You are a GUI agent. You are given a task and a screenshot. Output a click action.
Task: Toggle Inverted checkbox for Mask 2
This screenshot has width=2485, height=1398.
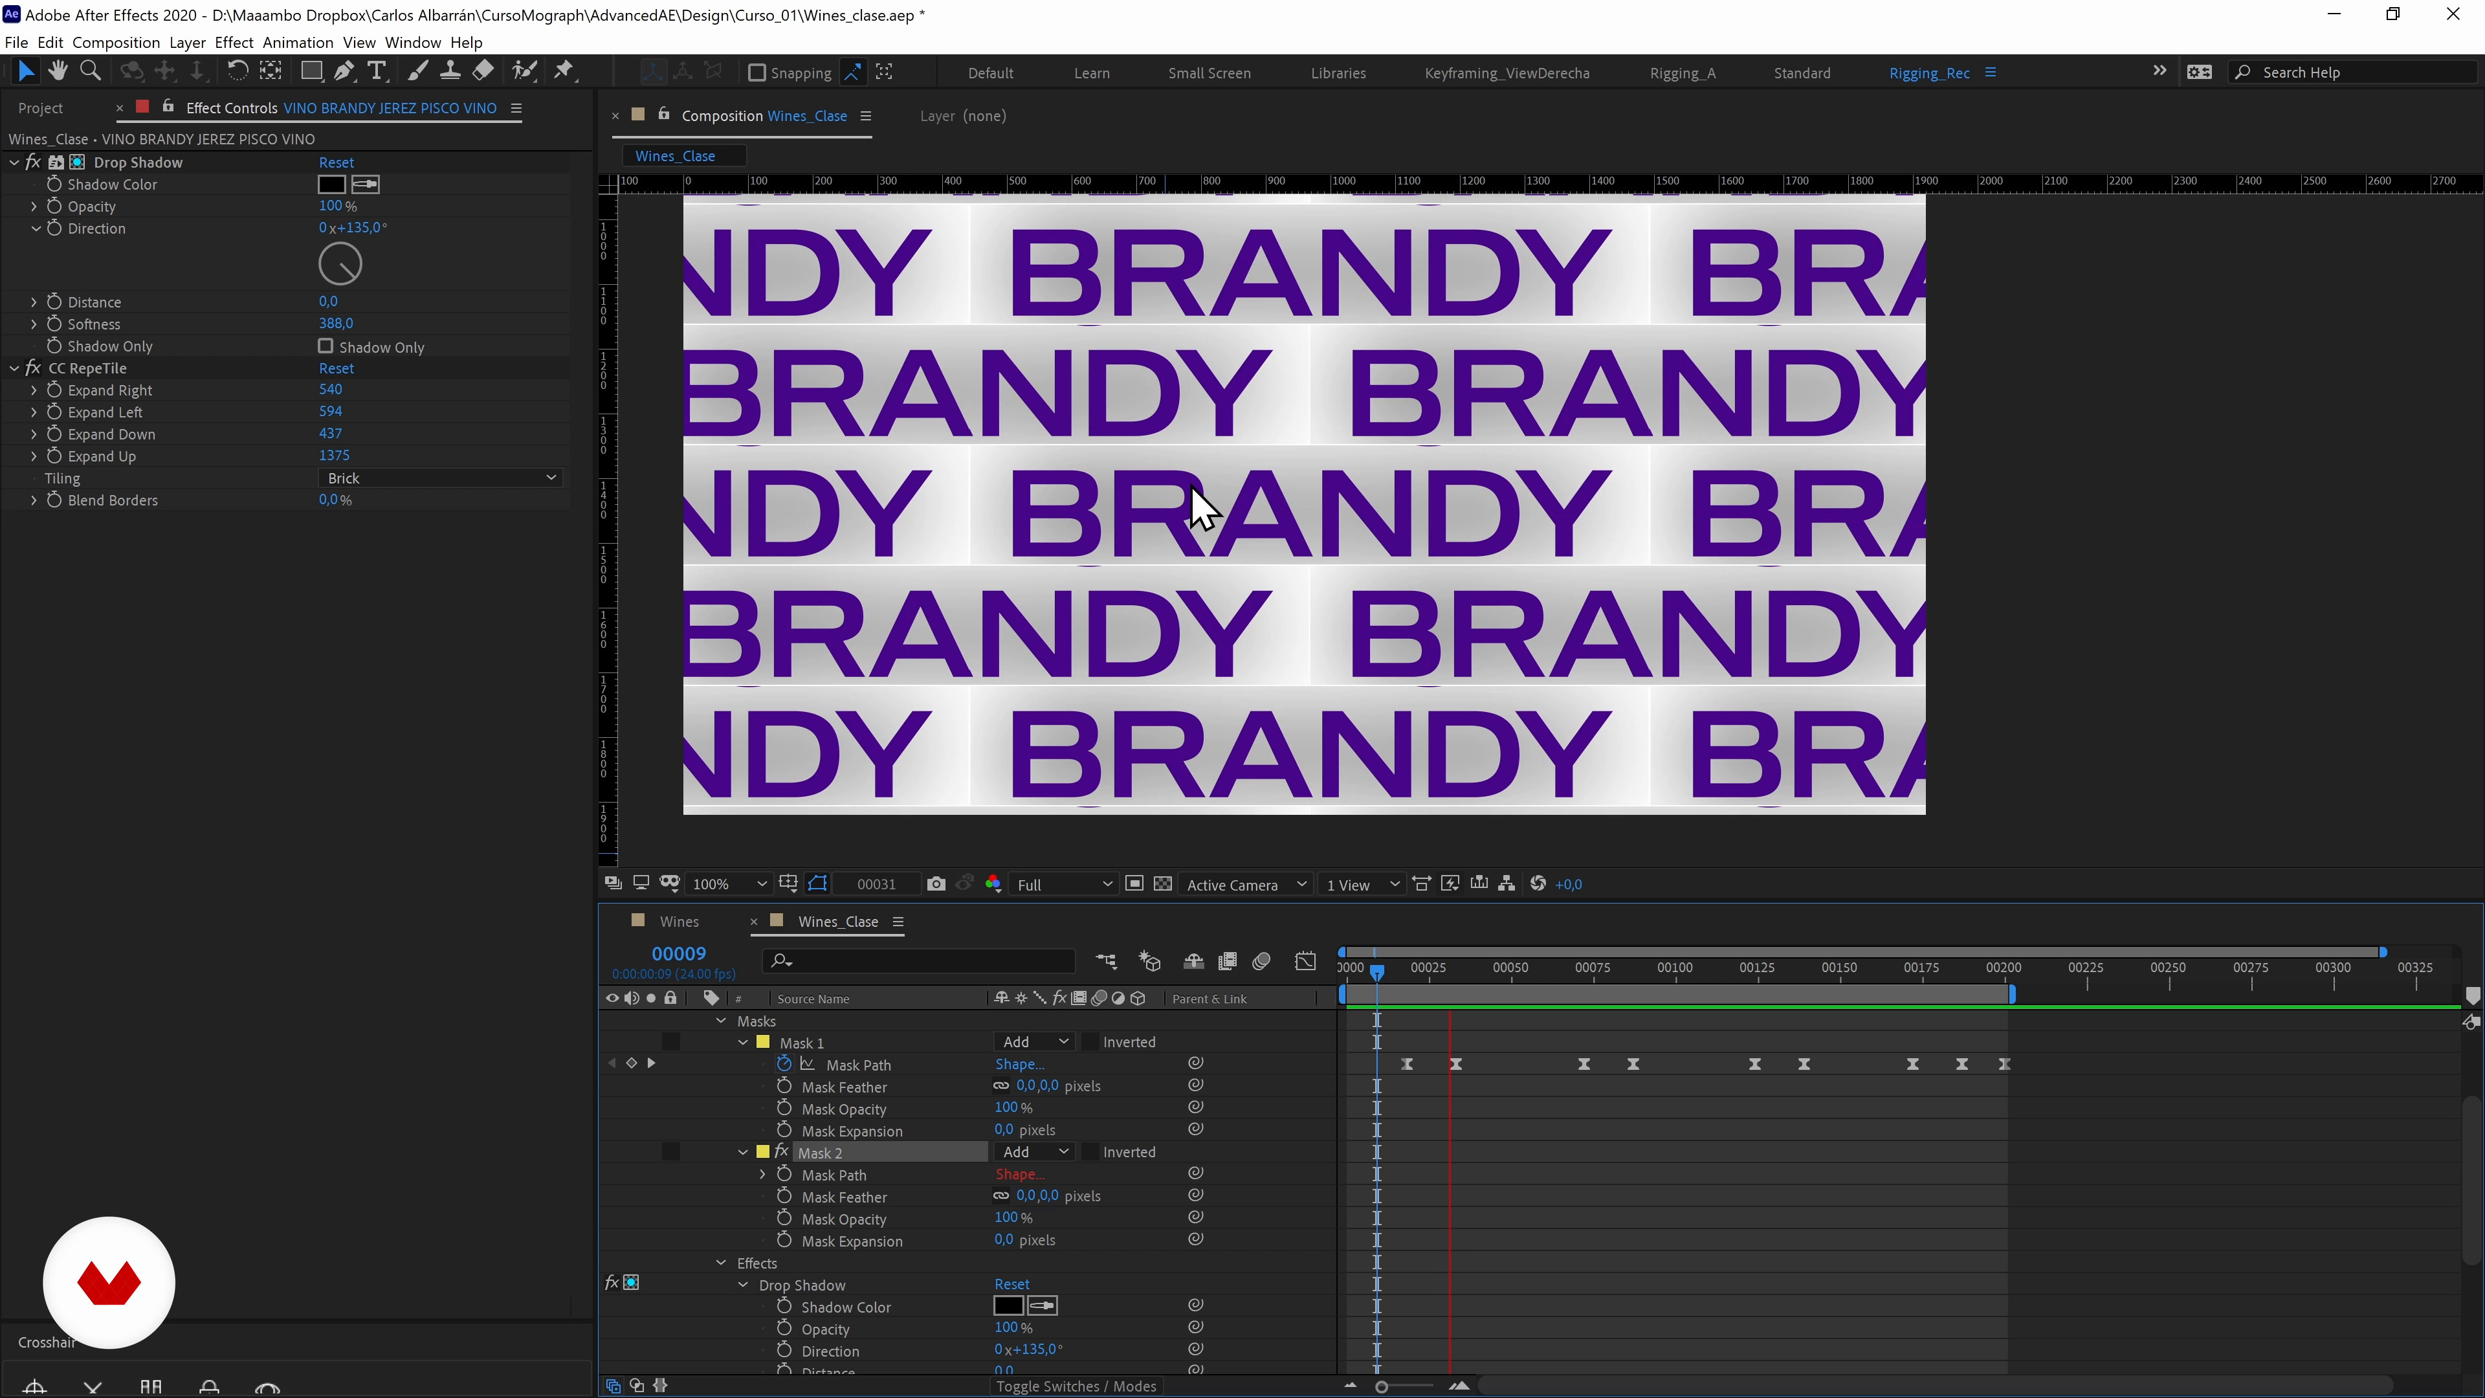[x=1090, y=1152]
